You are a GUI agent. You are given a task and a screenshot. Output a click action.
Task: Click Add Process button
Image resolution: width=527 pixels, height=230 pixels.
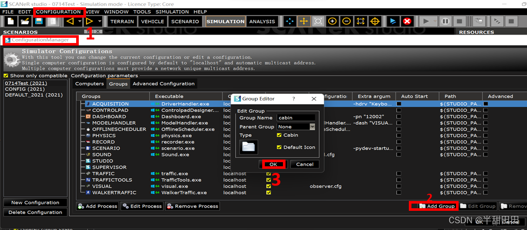pos(97,206)
